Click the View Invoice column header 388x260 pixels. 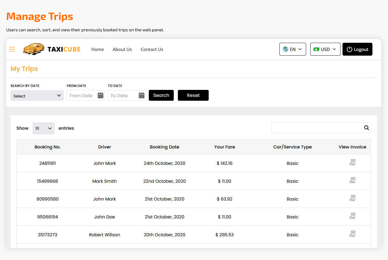(352, 147)
